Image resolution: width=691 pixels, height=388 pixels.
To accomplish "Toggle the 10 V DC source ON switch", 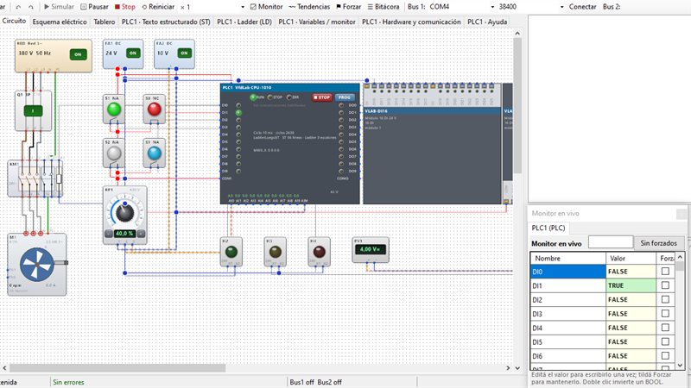I will [184, 53].
